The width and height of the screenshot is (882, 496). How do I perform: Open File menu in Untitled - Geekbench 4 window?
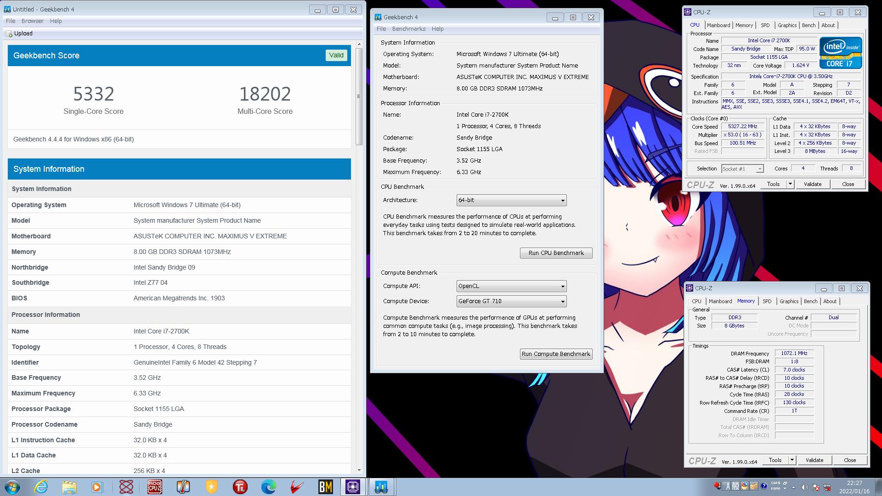[11, 21]
